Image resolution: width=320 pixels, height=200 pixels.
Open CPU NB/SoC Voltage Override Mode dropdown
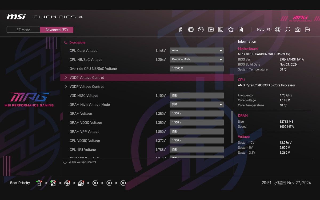(197, 59)
